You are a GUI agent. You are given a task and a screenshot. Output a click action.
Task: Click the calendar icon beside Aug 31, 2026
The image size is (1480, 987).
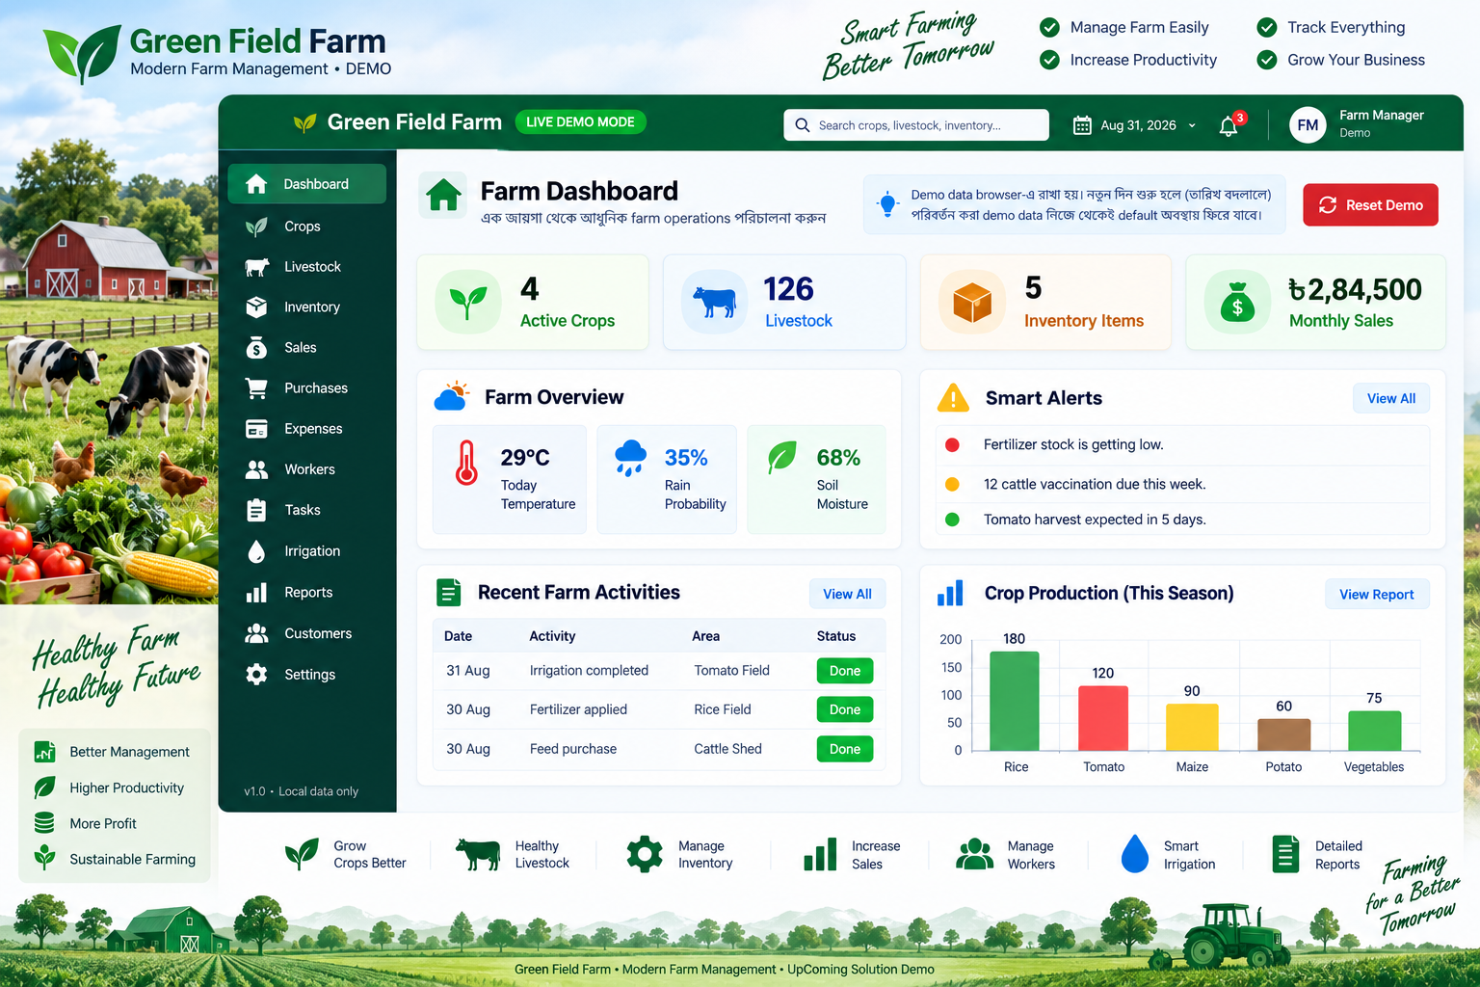click(1082, 125)
